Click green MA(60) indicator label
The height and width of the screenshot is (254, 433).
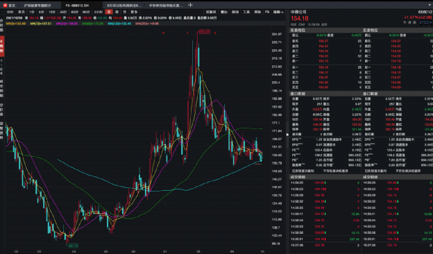(93, 24)
